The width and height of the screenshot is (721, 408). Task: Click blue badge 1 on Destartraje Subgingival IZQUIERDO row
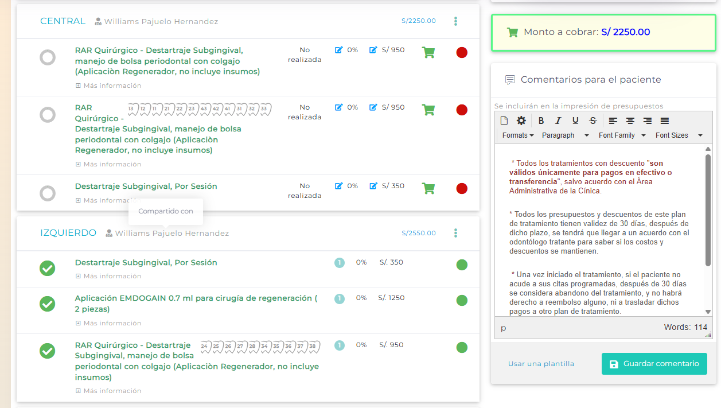tap(340, 263)
